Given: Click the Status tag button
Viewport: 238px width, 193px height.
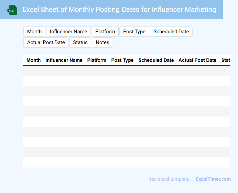Looking at the screenshot, I should pos(80,42).
